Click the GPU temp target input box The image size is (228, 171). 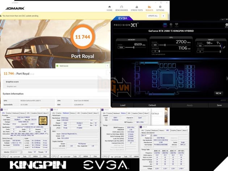click(x=200, y=52)
